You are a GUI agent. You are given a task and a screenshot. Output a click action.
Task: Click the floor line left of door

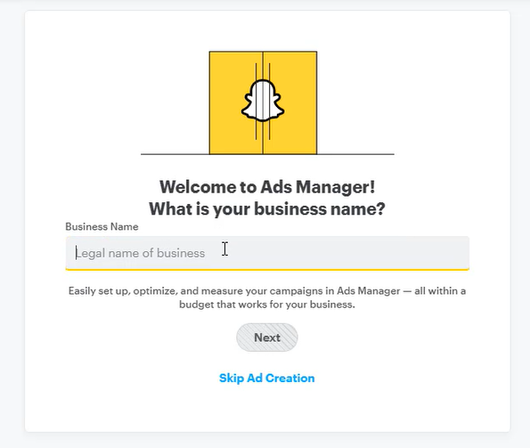tap(175, 154)
